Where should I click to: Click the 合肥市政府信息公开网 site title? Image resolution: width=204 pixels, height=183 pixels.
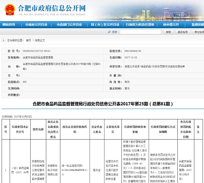52,8
